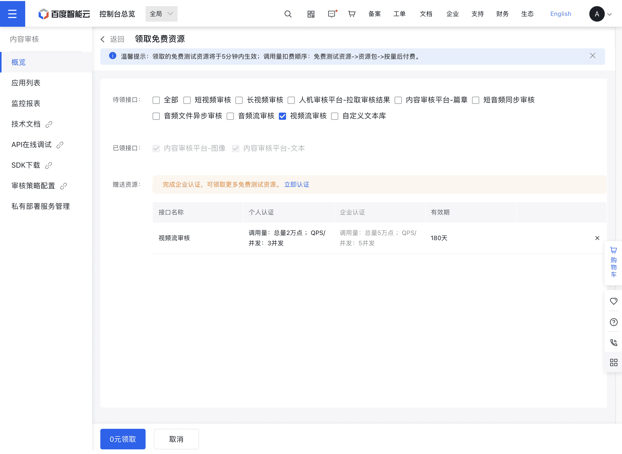
Task: Click the 立即认证 link
Action: point(296,184)
